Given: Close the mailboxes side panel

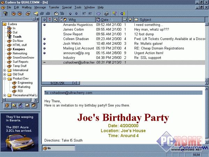Looking at the screenshot, I should coord(38,19).
